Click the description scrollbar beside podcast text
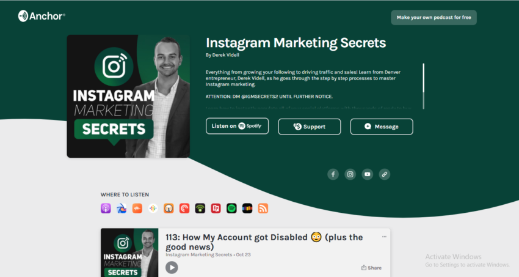 pyautogui.click(x=423, y=86)
